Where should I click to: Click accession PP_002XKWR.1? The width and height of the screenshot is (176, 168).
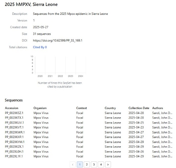[15, 132]
